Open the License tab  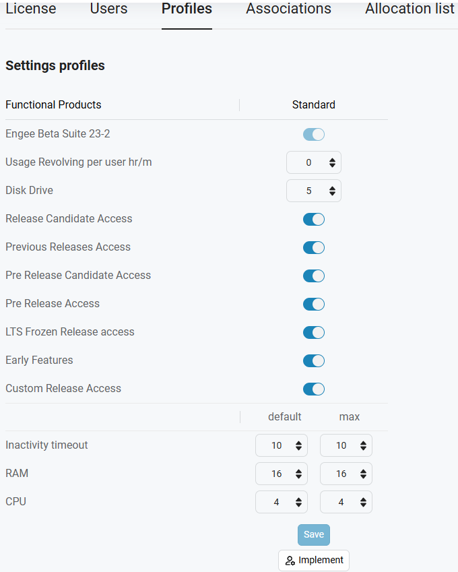coord(31,9)
